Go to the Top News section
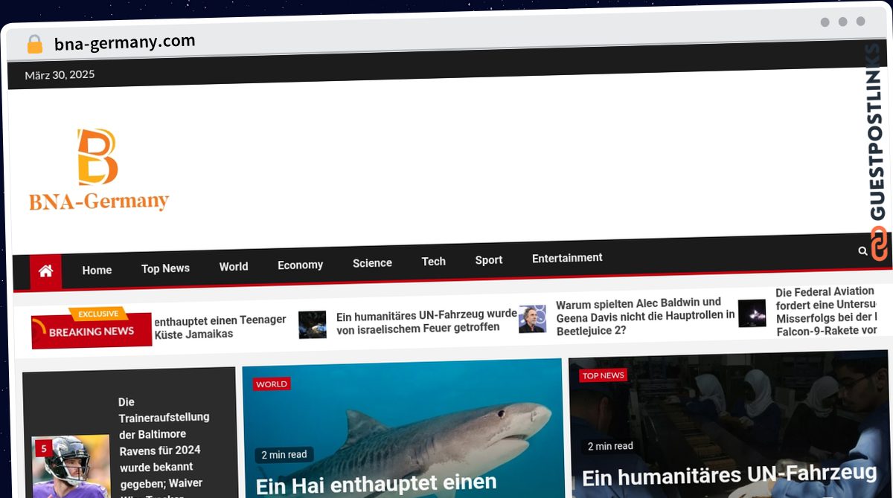The image size is (893, 498). [x=165, y=268]
